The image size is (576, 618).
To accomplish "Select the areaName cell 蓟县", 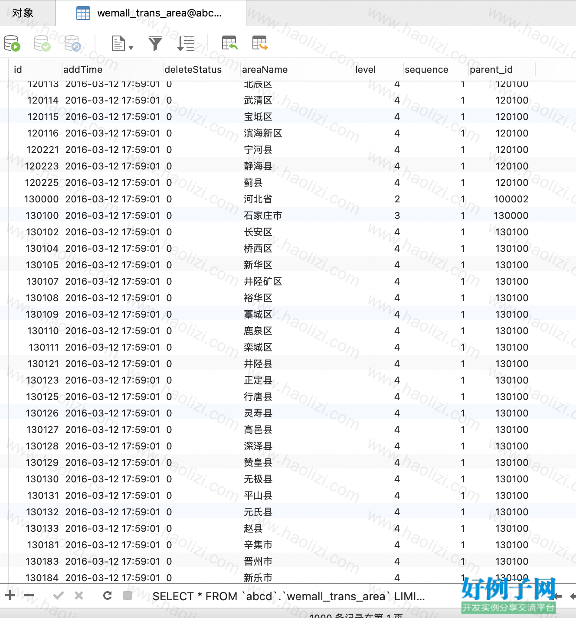I will (253, 182).
